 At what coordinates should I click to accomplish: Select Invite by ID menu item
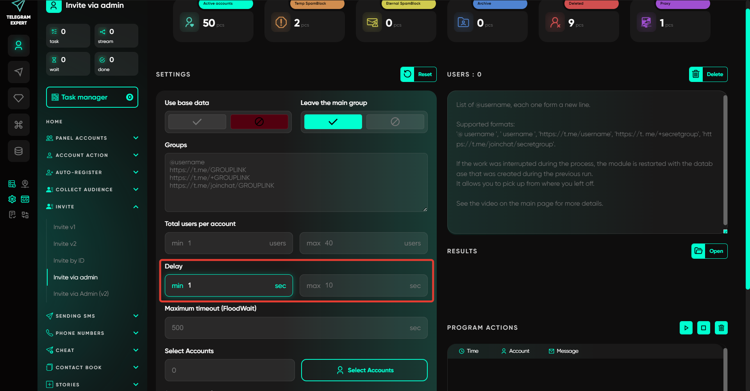click(69, 261)
